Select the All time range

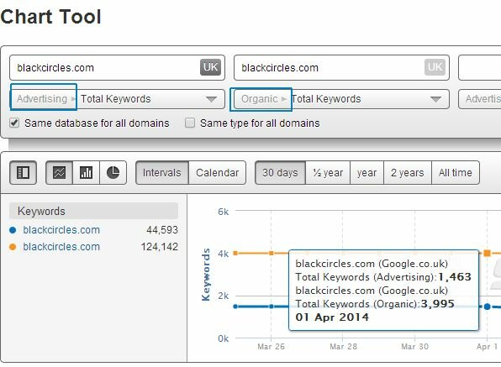pyautogui.click(x=456, y=173)
